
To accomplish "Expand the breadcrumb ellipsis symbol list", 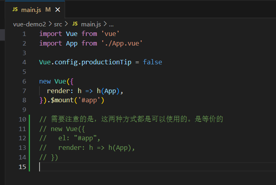I will (111, 24).
